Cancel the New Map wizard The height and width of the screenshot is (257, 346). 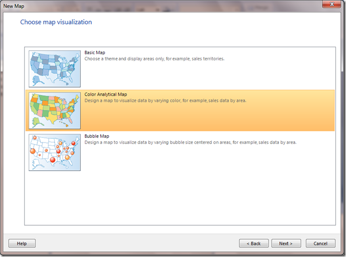(320, 244)
